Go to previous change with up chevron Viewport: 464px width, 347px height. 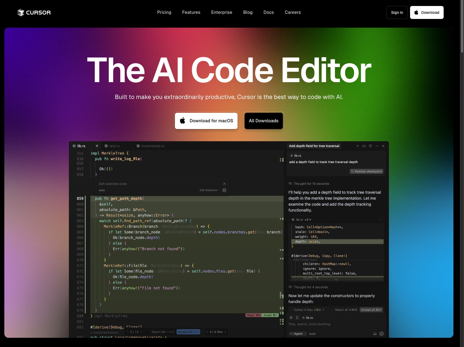pos(128,332)
